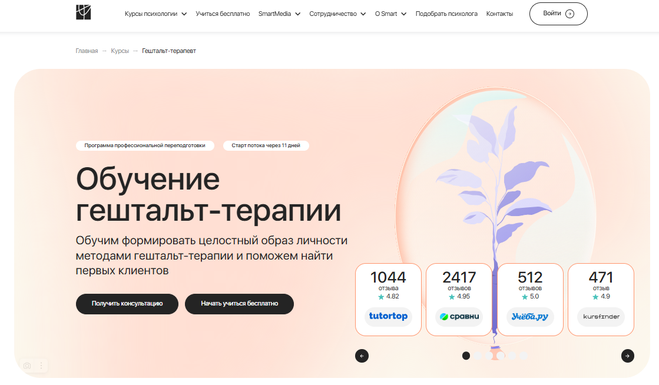
Task: Click the left arrow of the reviews carousel
Action: [x=362, y=356]
